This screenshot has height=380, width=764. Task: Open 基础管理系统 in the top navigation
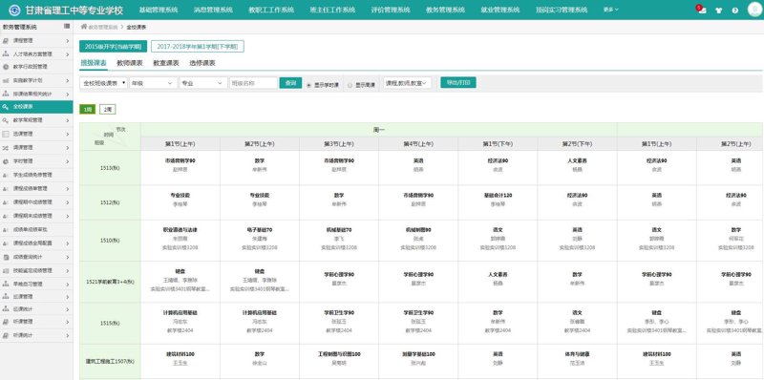(x=159, y=10)
